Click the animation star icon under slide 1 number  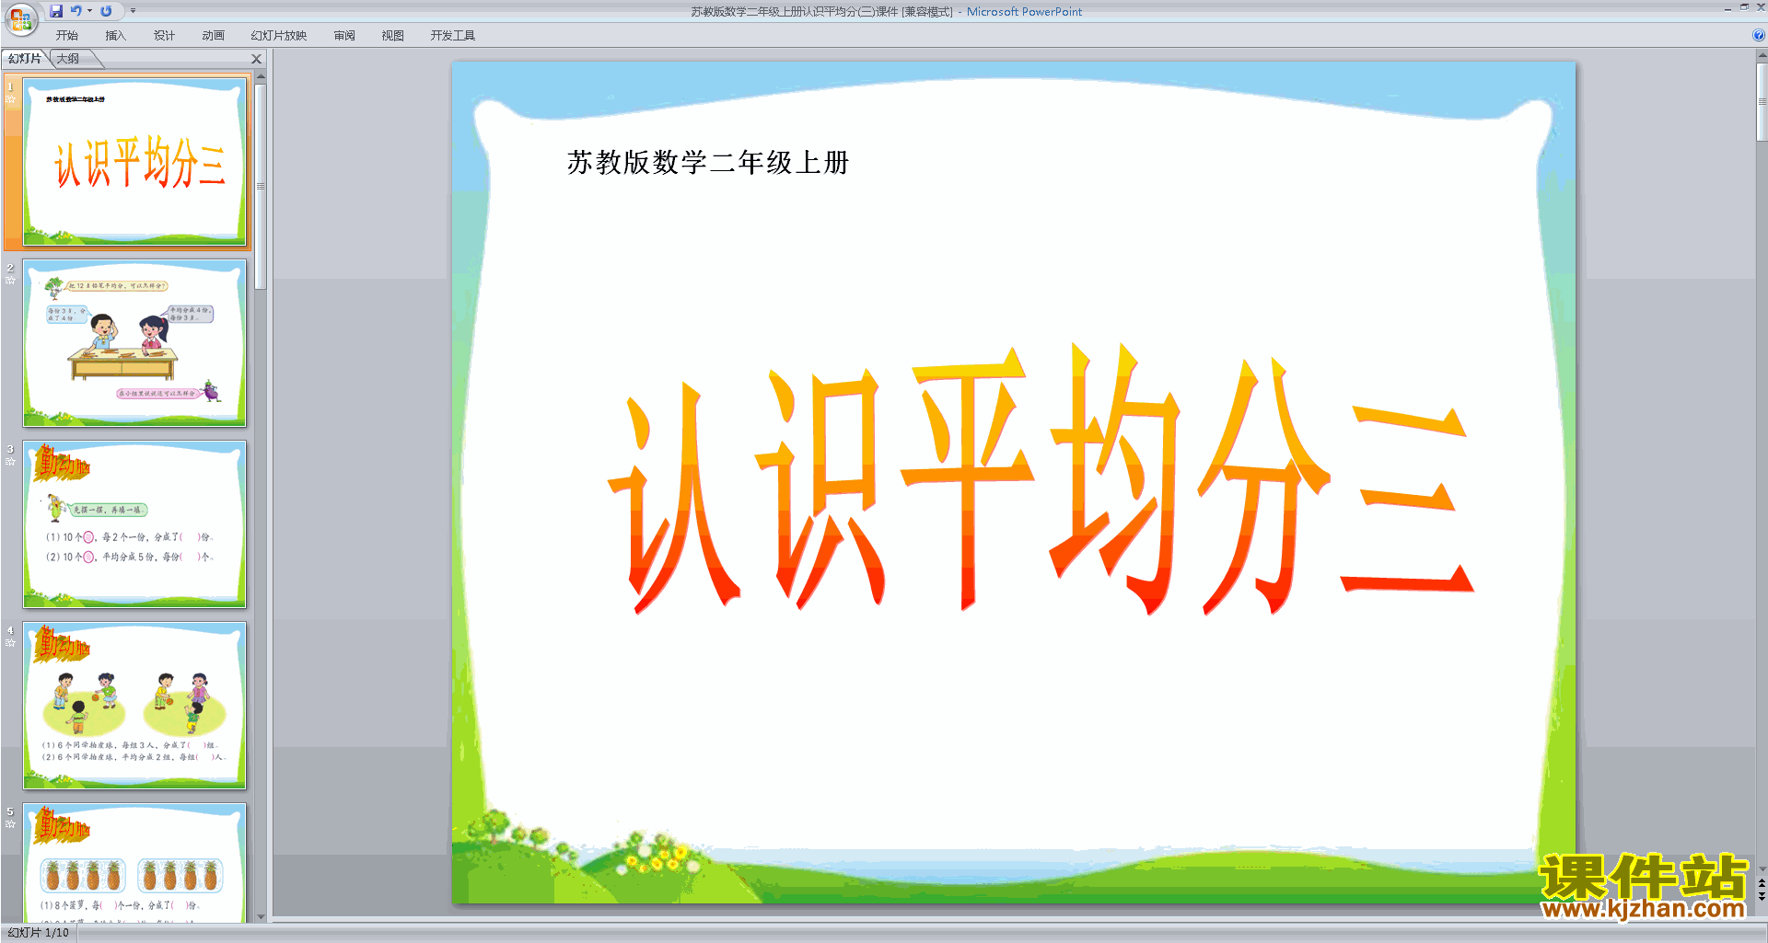pos(10,98)
